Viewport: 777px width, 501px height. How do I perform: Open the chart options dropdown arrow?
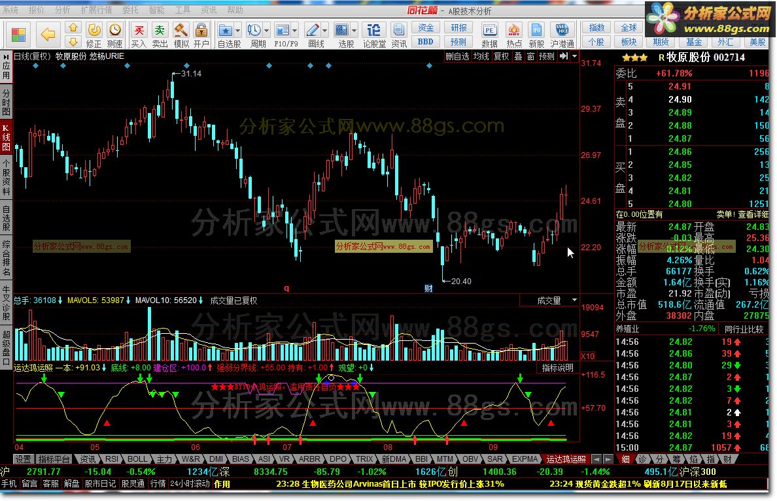click(574, 56)
